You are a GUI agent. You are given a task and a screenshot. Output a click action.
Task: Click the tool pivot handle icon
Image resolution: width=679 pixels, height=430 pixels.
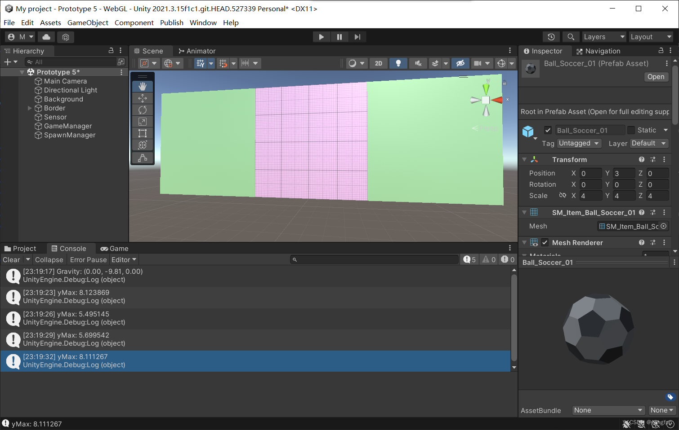click(144, 63)
